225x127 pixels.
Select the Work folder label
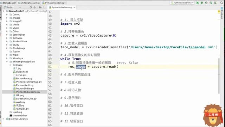click(x=15, y=55)
